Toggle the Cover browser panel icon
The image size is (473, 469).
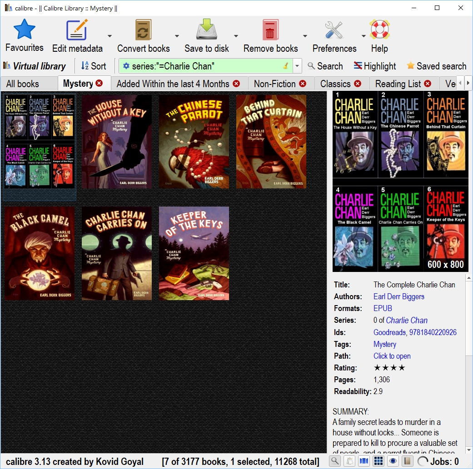364,461
